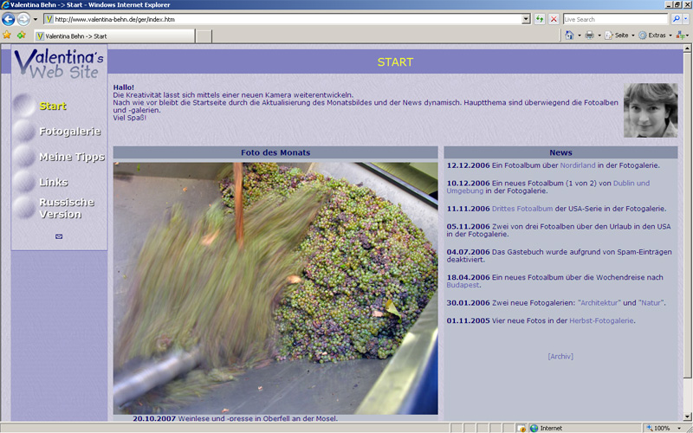Click the status bar security shield icon
693x433 pixels.
[x=521, y=428]
